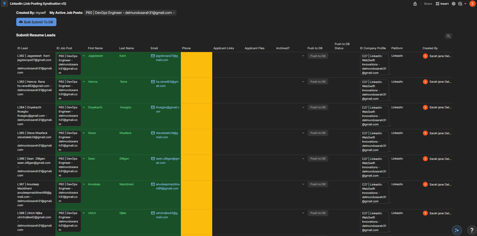Open the AI sparkle assistant button
477x236 pixels.
tap(457, 230)
